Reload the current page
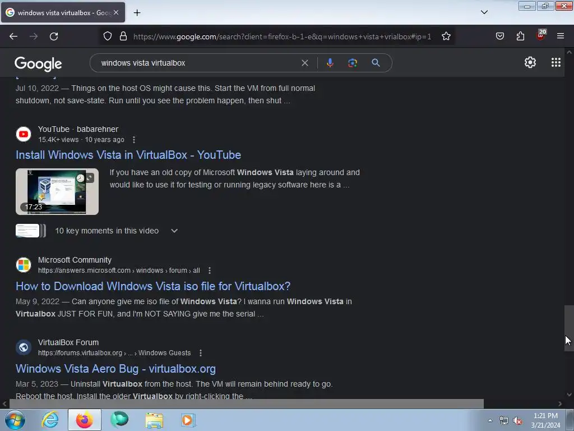The height and width of the screenshot is (431, 574). click(54, 36)
